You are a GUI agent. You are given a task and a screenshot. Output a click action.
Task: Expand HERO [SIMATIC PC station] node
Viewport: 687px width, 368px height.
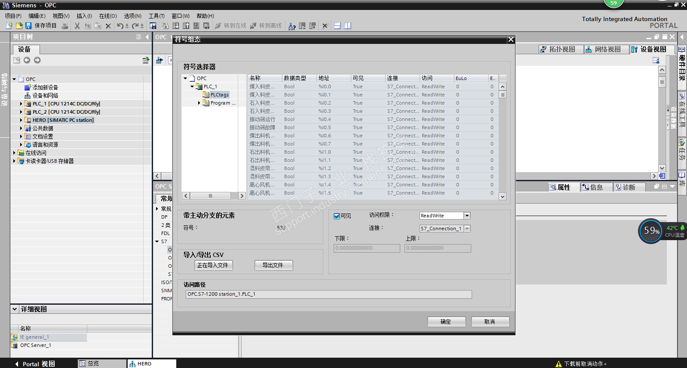point(21,120)
